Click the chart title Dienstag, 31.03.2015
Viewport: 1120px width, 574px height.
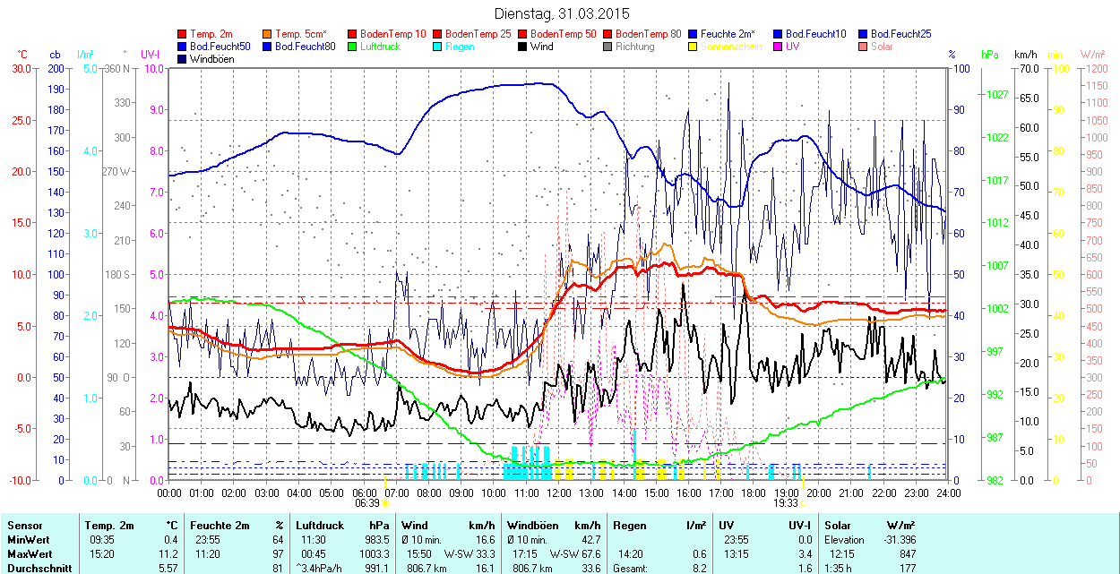562,13
